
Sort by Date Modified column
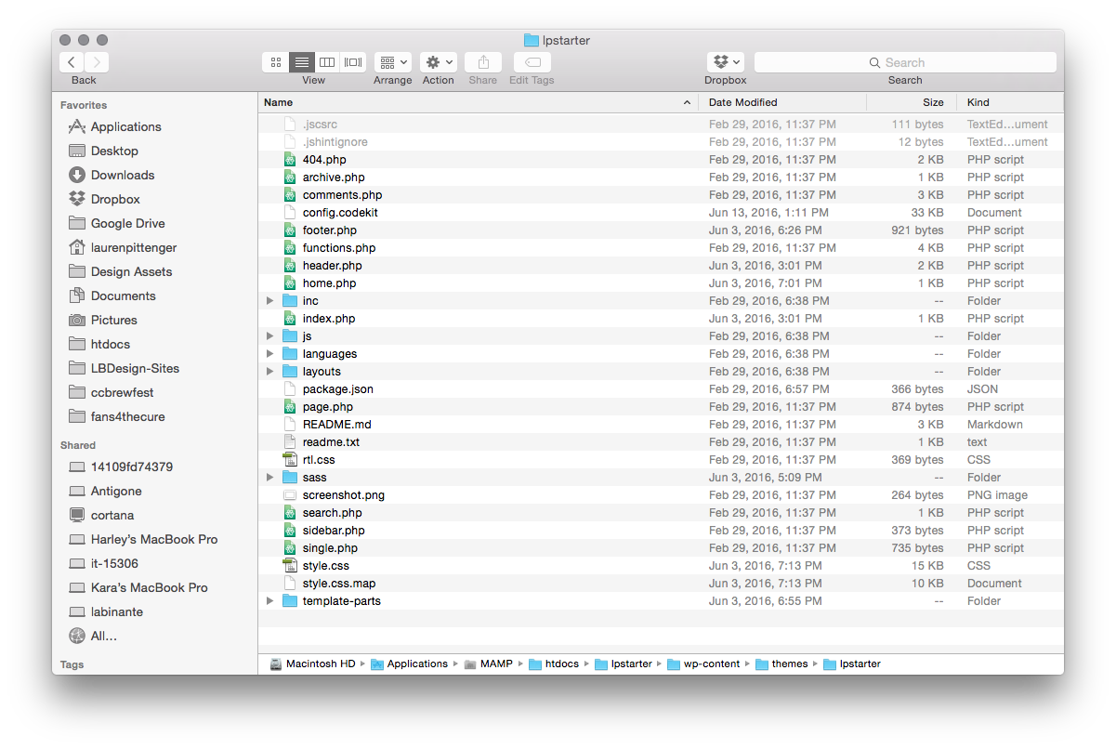coord(781,102)
